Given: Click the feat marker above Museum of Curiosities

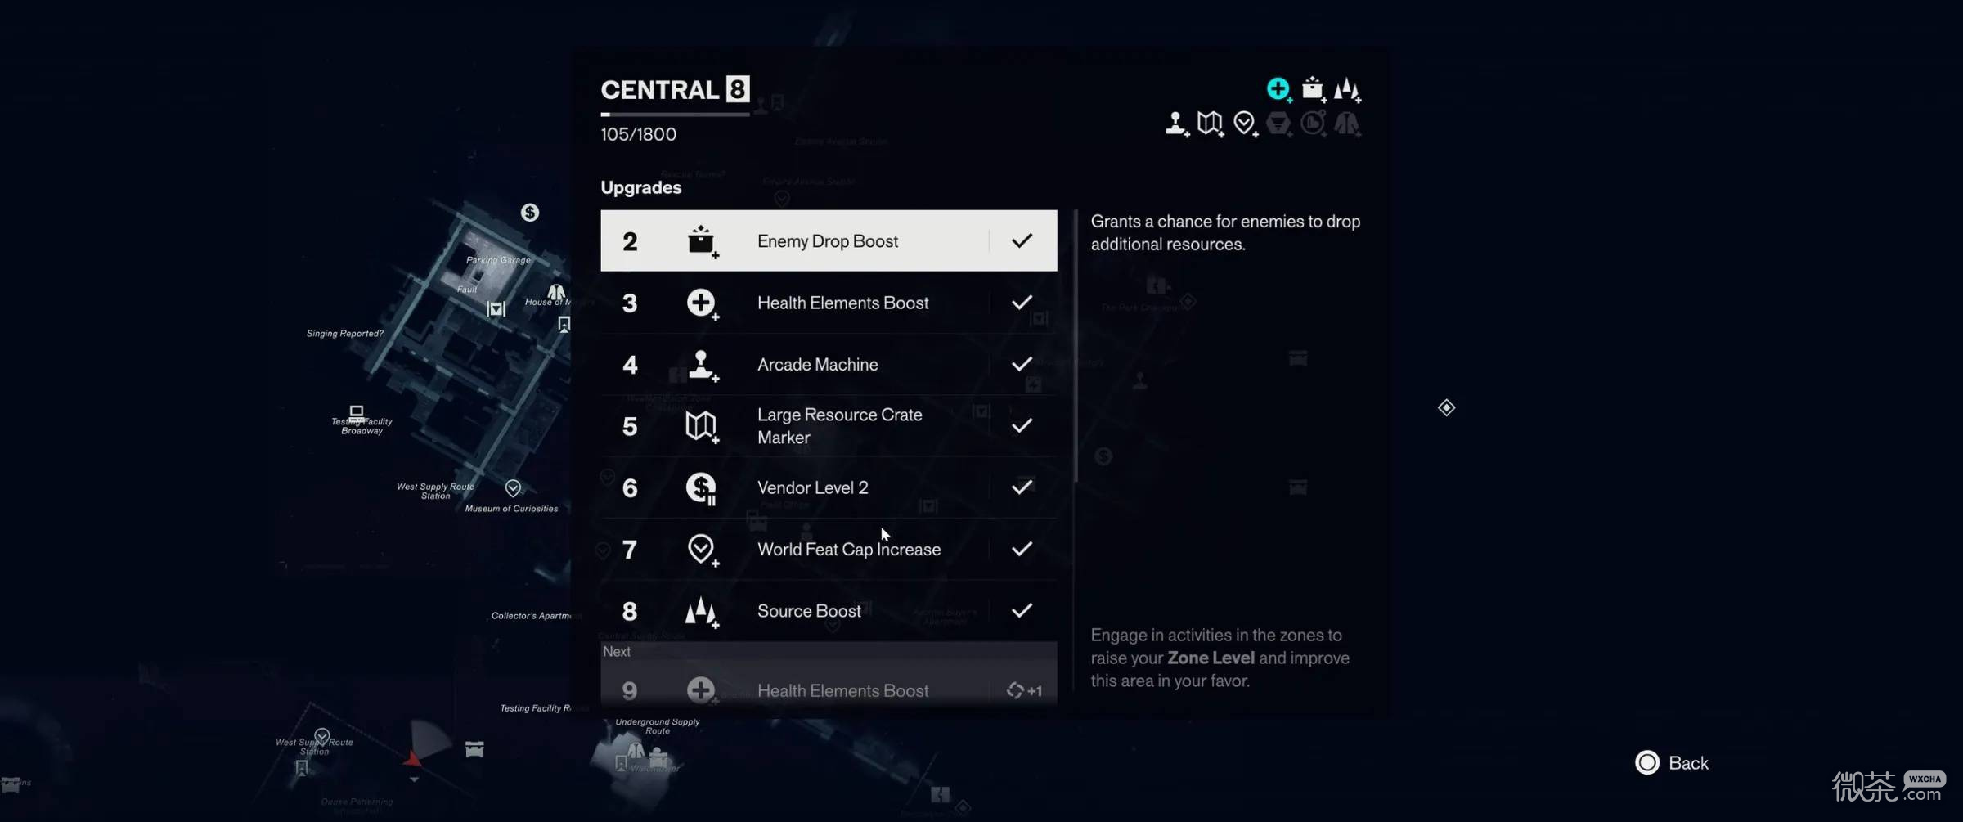Looking at the screenshot, I should tap(513, 488).
